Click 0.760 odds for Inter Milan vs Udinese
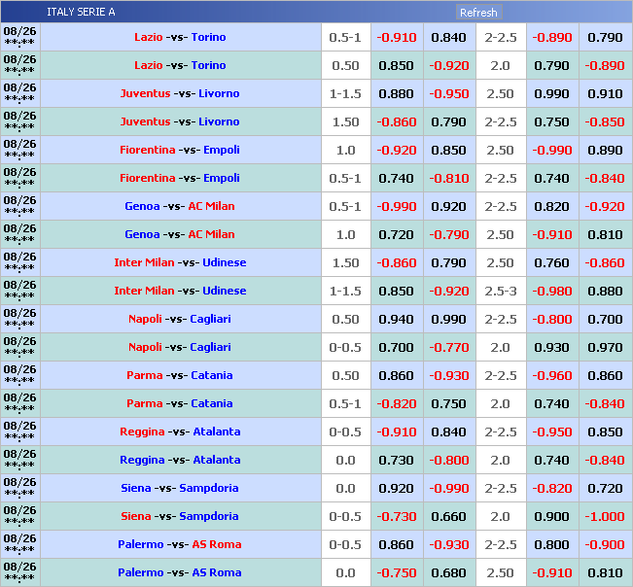633x587 pixels. point(552,263)
